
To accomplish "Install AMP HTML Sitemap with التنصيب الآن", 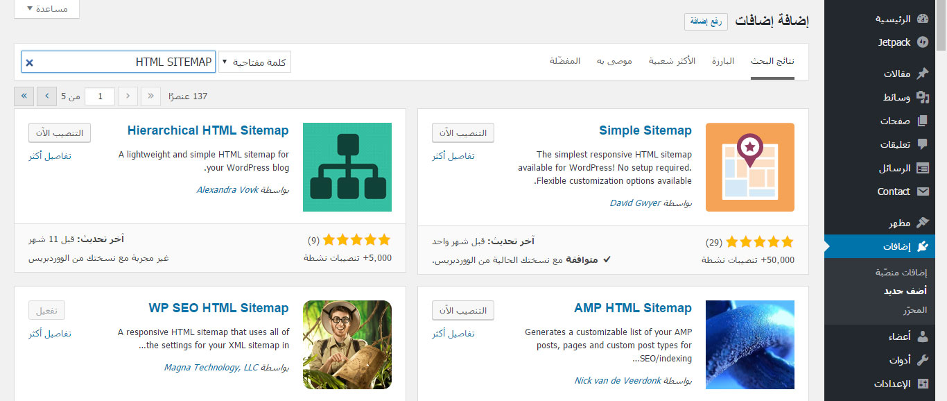I will [x=463, y=310].
